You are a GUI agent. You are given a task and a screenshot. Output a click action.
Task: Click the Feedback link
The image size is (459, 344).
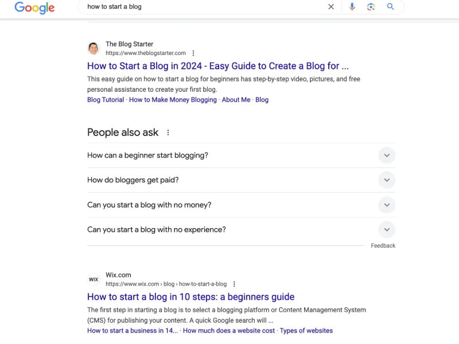point(383,245)
